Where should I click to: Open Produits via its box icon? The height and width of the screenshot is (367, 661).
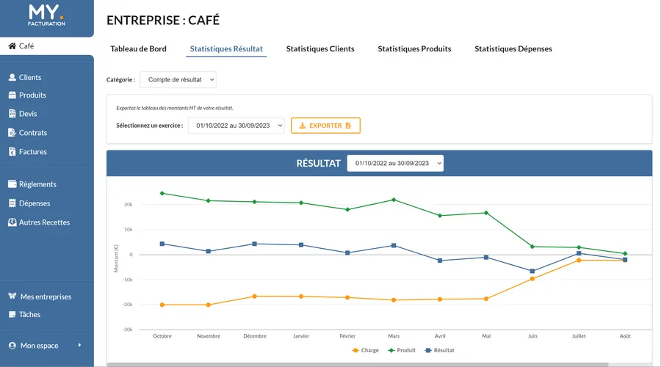[x=12, y=95]
